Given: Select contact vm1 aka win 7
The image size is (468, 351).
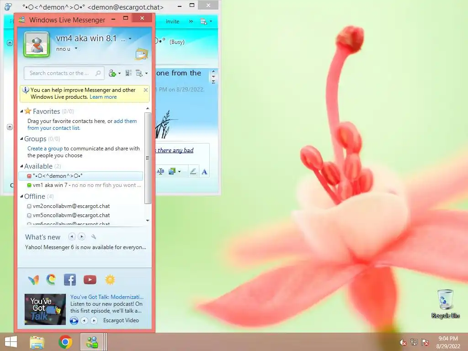Looking at the screenshot, I should point(80,185).
